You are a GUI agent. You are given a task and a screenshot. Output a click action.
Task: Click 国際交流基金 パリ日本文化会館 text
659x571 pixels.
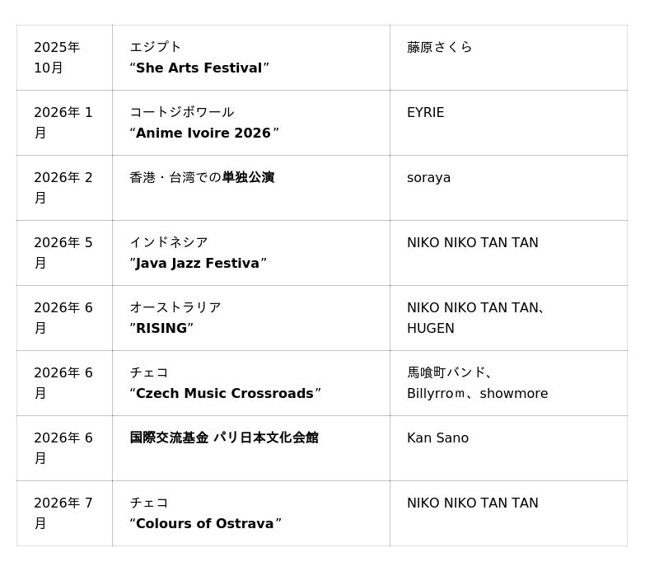(x=224, y=438)
